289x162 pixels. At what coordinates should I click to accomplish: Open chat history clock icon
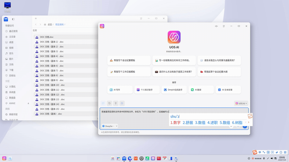point(109,103)
